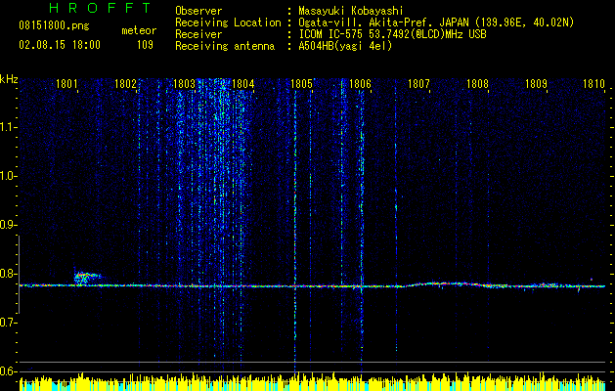
Task: Click the 1808 time marker
Action: coord(477,84)
